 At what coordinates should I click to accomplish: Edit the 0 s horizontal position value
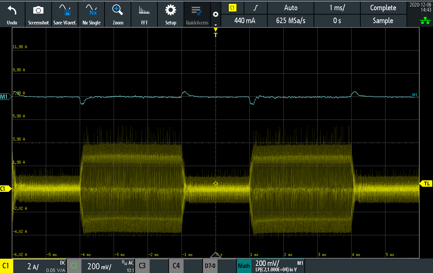337,21
